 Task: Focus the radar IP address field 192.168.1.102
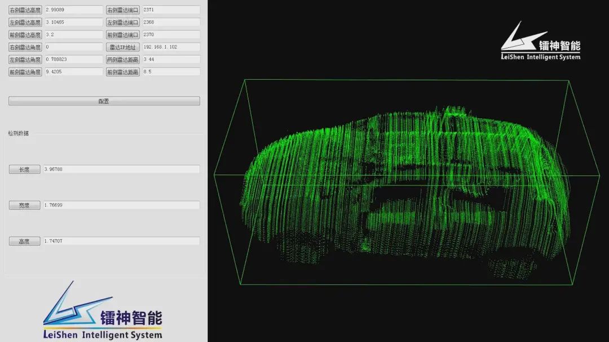coord(171,47)
